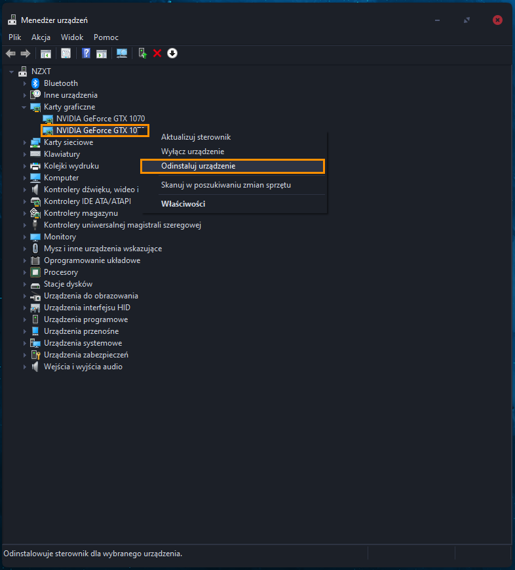The image size is (515, 570).
Task: Click the update driver toolbar icon
Action: coord(142,53)
